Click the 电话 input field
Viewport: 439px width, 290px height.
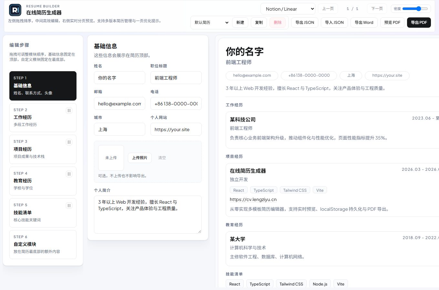tap(176, 104)
